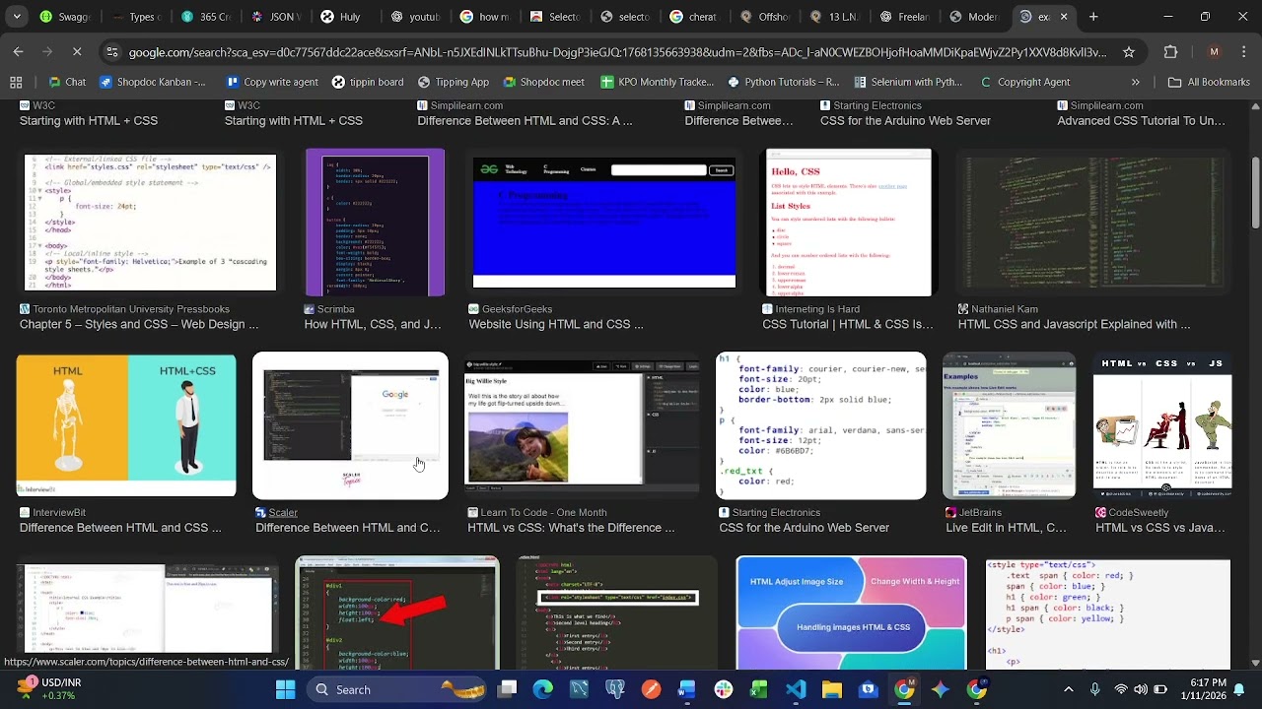1262x709 pixels.
Task: Click 'CSS for the Arduino Web Server' below font-family image
Action: [x=804, y=528]
